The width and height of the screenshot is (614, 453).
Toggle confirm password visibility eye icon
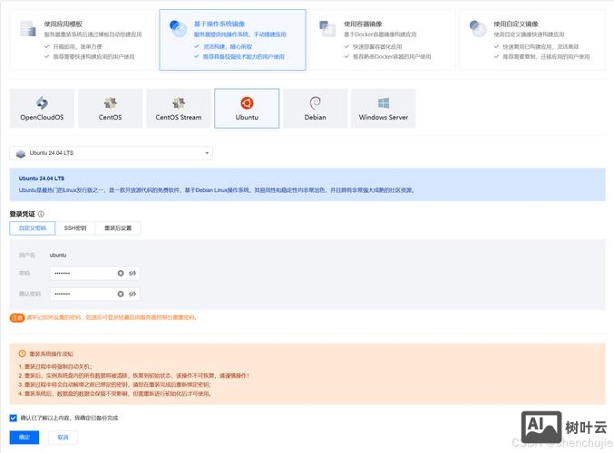(132, 294)
